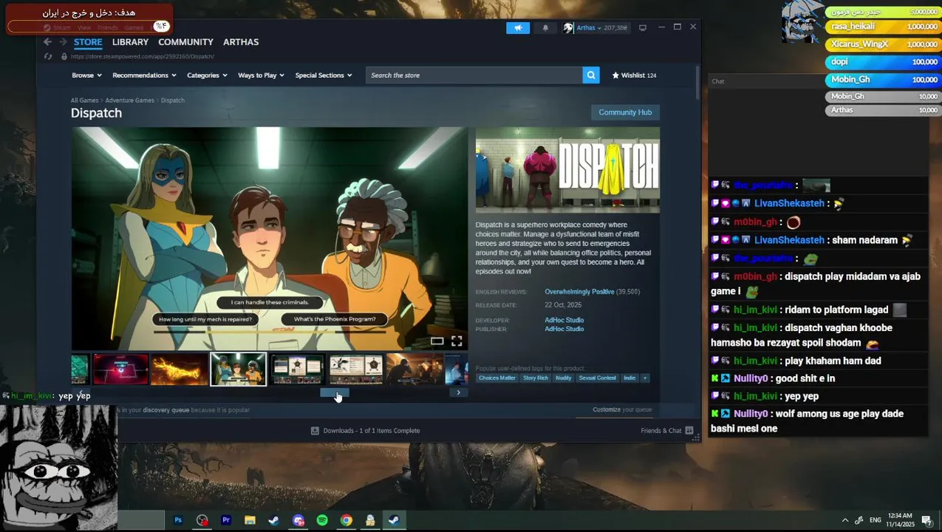
Task: Click the Community Hub button
Action: [625, 112]
